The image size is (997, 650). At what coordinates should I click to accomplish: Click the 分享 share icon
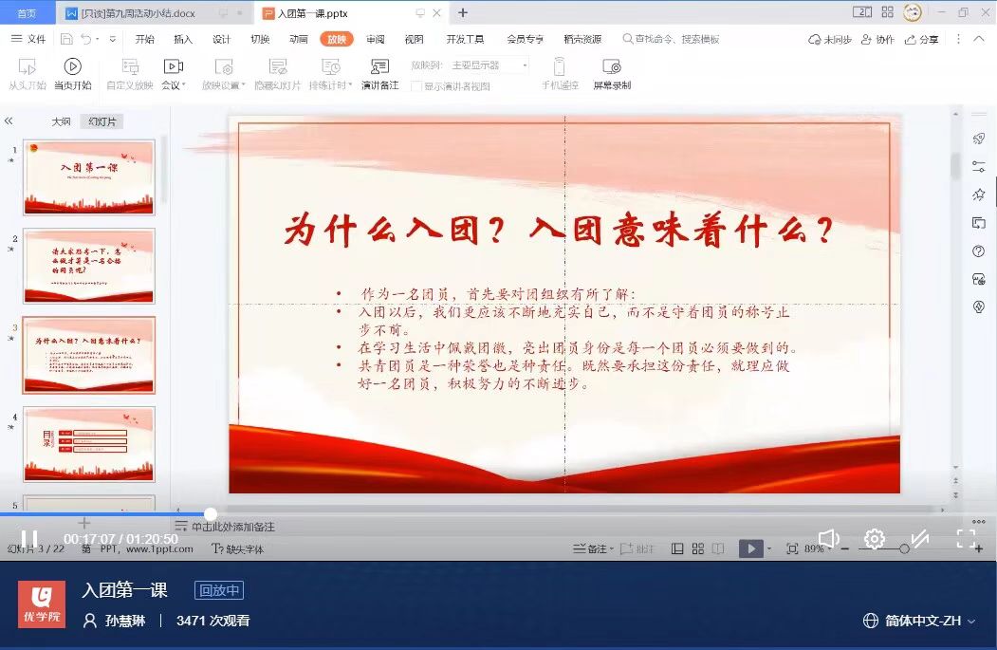(x=922, y=40)
